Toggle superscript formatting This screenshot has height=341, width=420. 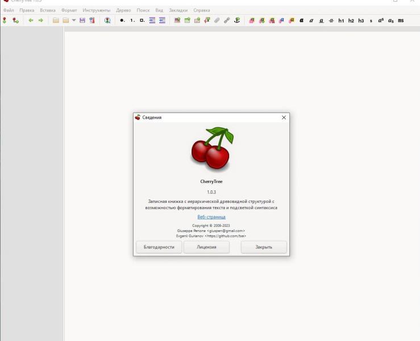(x=381, y=20)
